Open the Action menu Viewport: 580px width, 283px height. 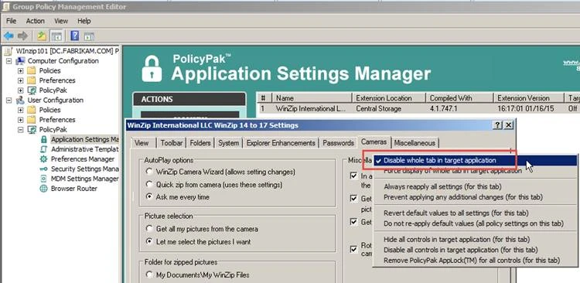[35, 21]
